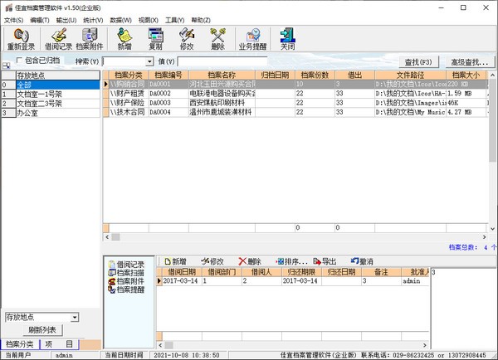Click the 关闭 toolbar icon
498x360 pixels.
[x=287, y=39]
